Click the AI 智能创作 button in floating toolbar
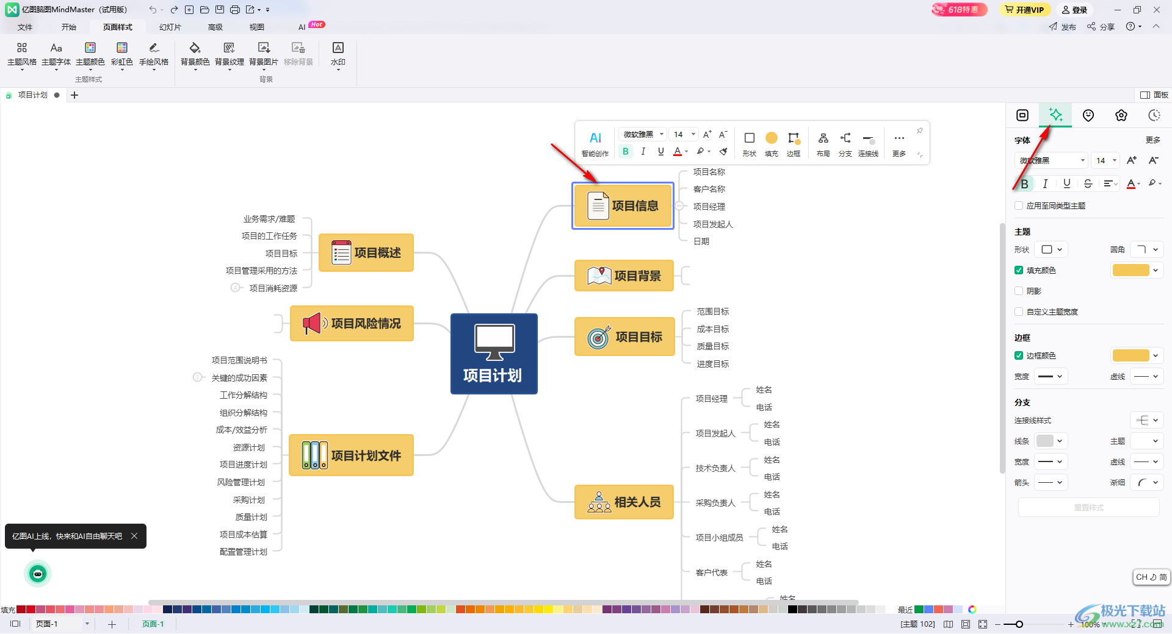 (x=595, y=144)
